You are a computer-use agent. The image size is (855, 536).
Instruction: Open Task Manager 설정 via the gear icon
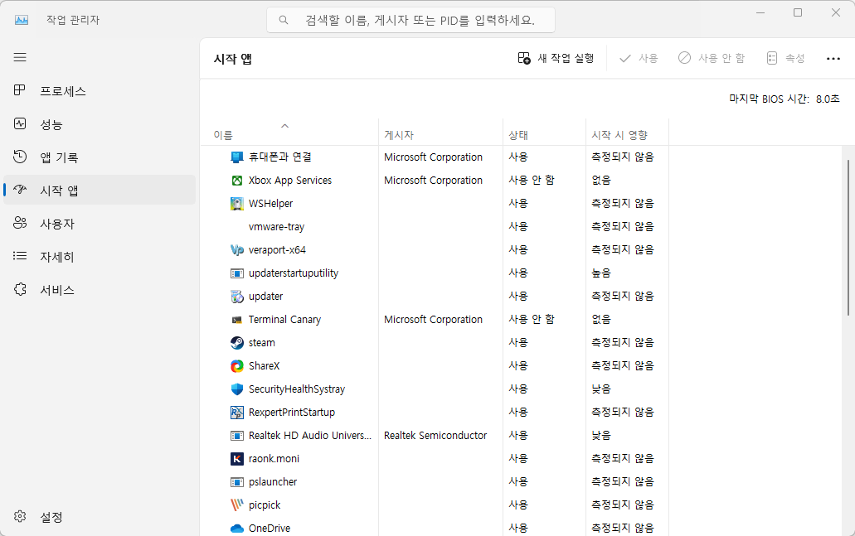(20, 516)
